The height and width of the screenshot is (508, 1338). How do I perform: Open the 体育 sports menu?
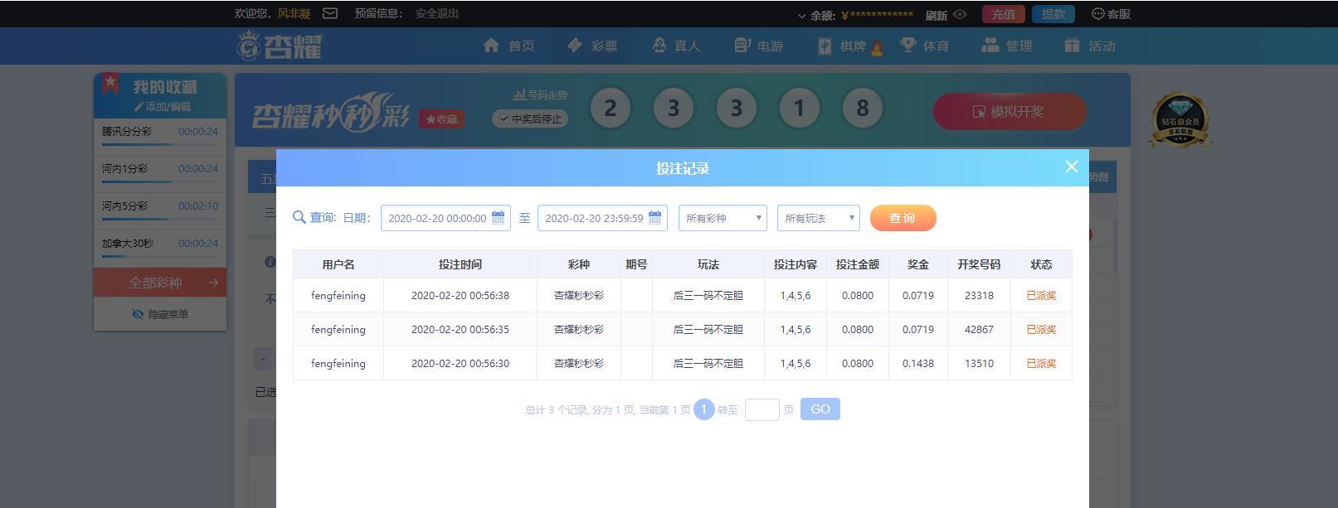[924, 46]
